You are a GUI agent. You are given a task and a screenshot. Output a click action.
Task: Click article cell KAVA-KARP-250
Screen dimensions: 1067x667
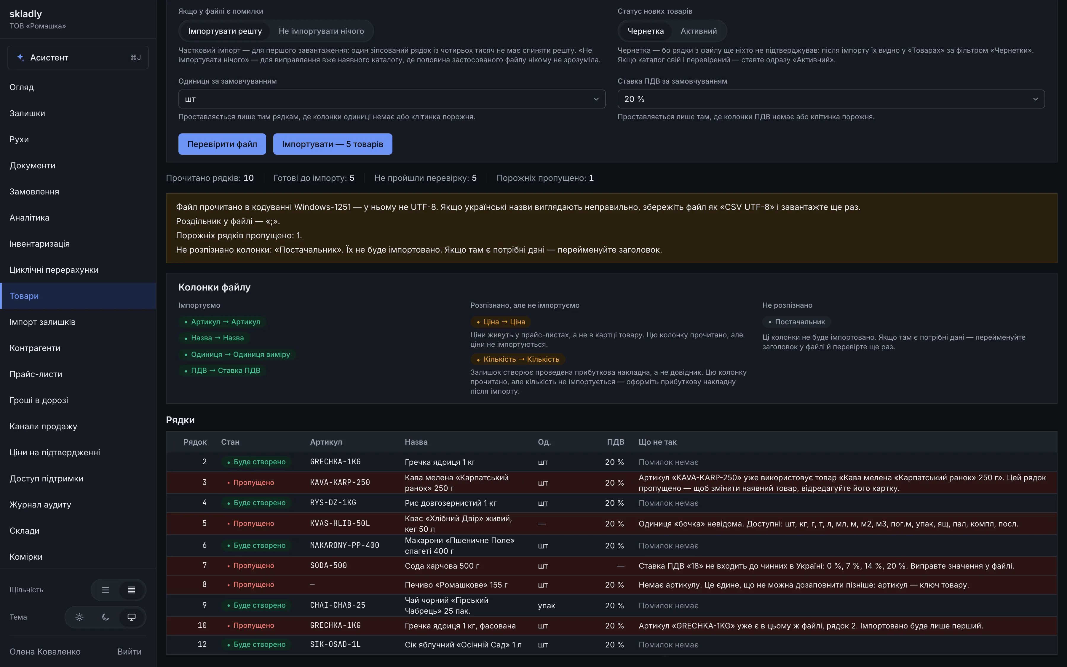(340, 483)
